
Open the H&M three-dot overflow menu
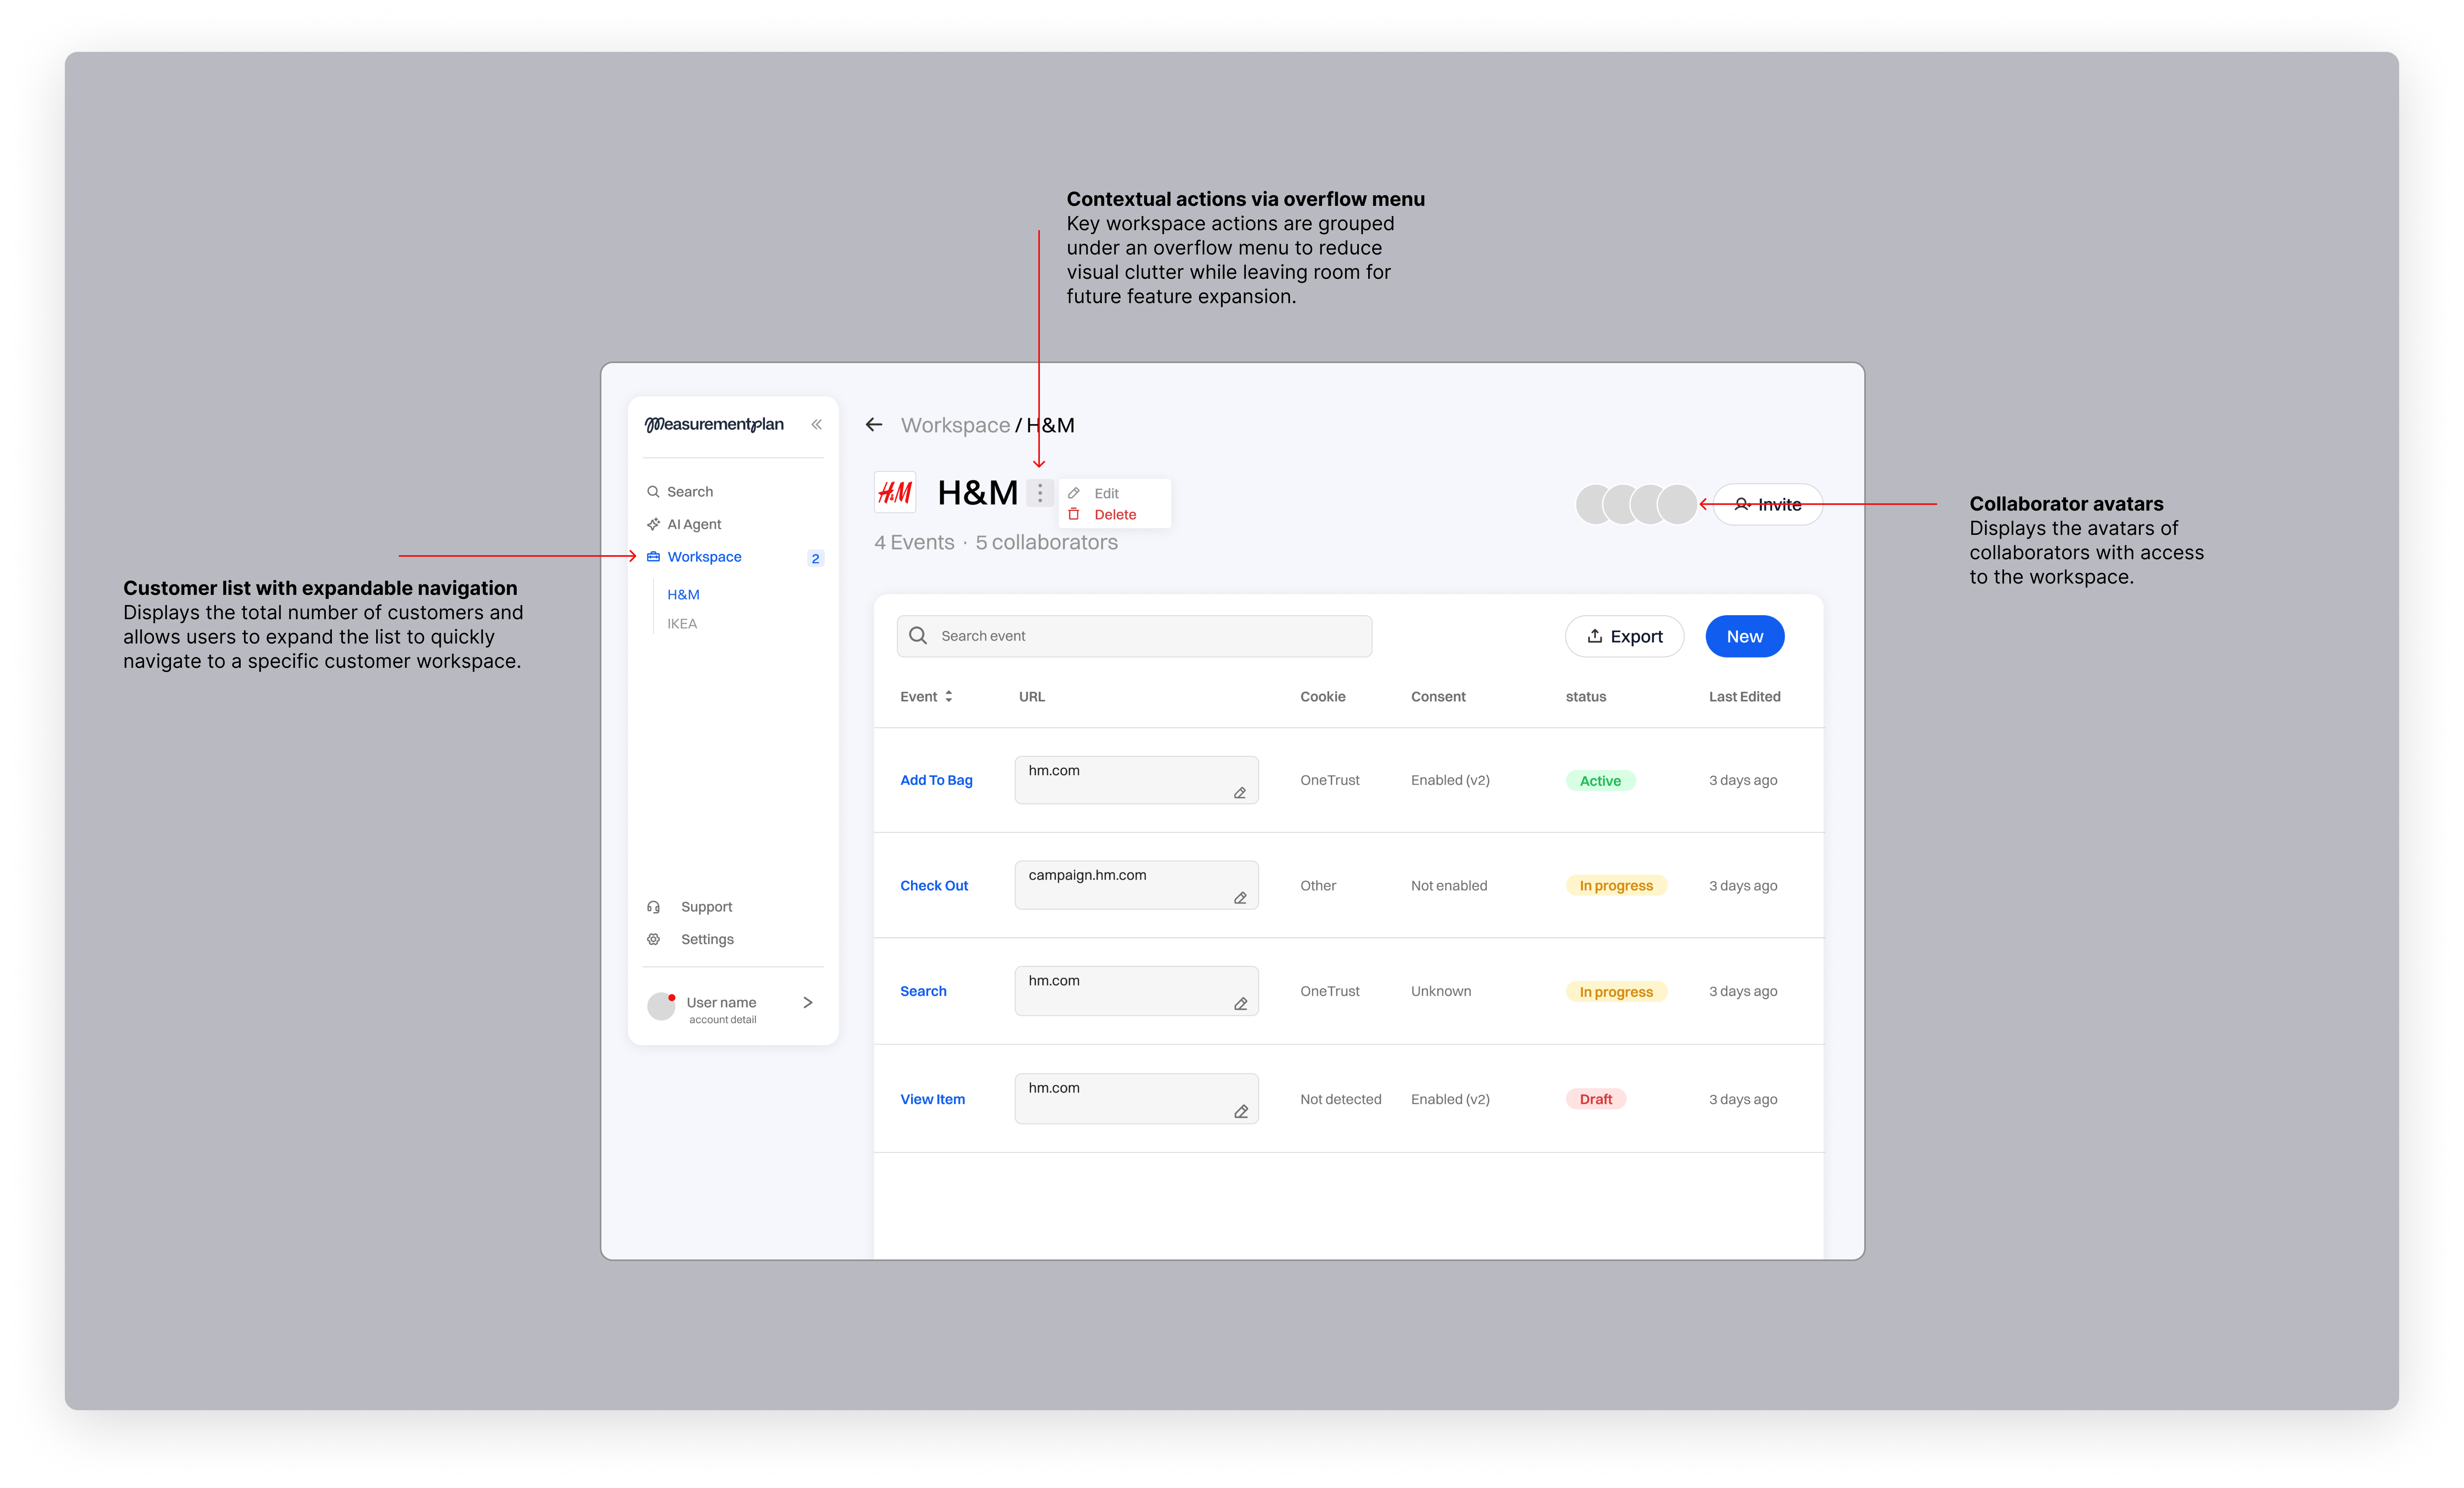point(1040,493)
